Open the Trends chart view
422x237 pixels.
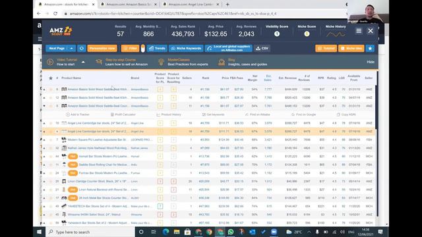click(157, 48)
